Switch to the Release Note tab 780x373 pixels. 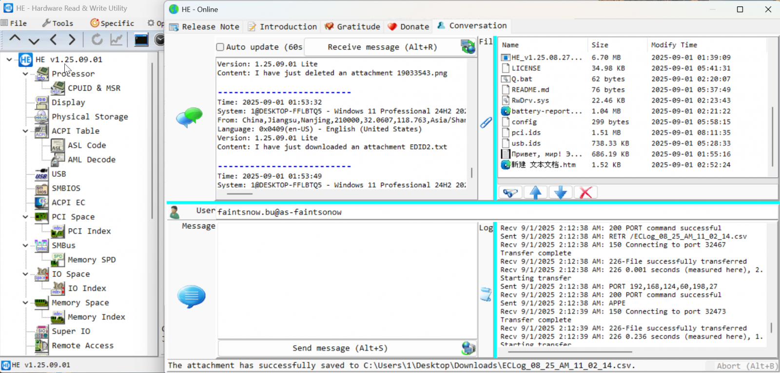tap(204, 27)
